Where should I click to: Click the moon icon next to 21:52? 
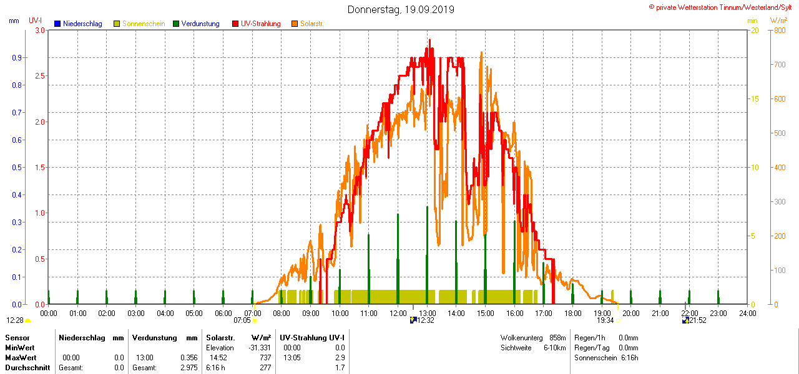pos(685,320)
